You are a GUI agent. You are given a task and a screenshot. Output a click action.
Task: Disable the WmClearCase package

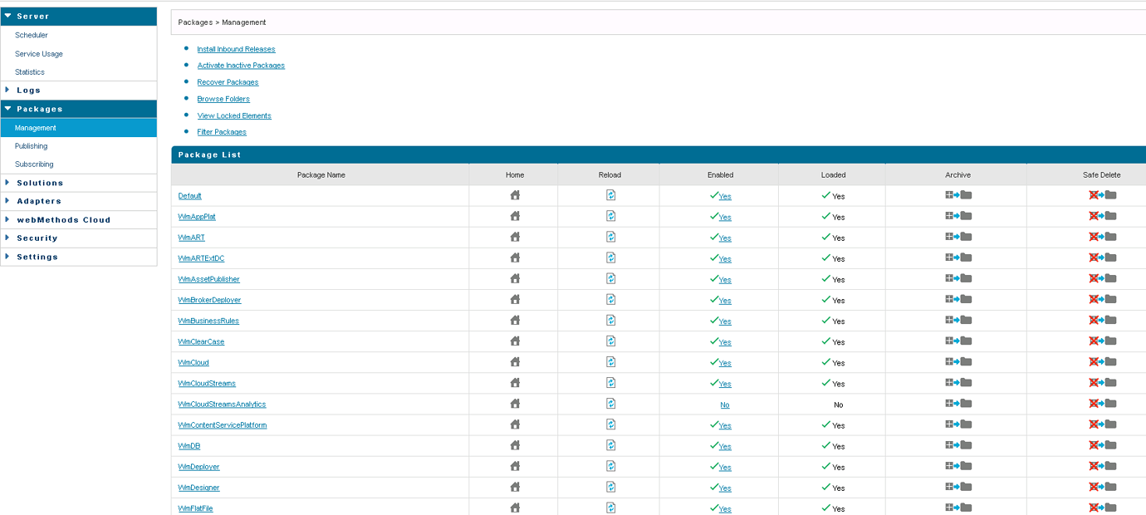(x=725, y=342)
